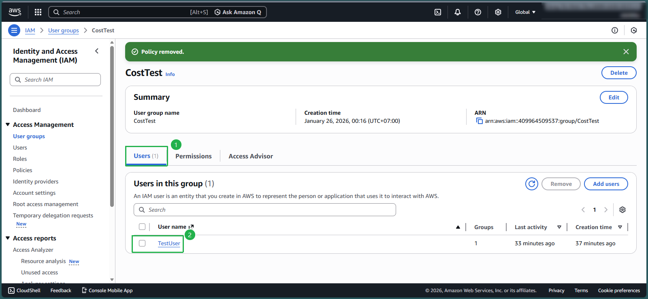This screenshot has width=648, height=299.
Task: Switch to the Users tab
Action: click(146, 156)
